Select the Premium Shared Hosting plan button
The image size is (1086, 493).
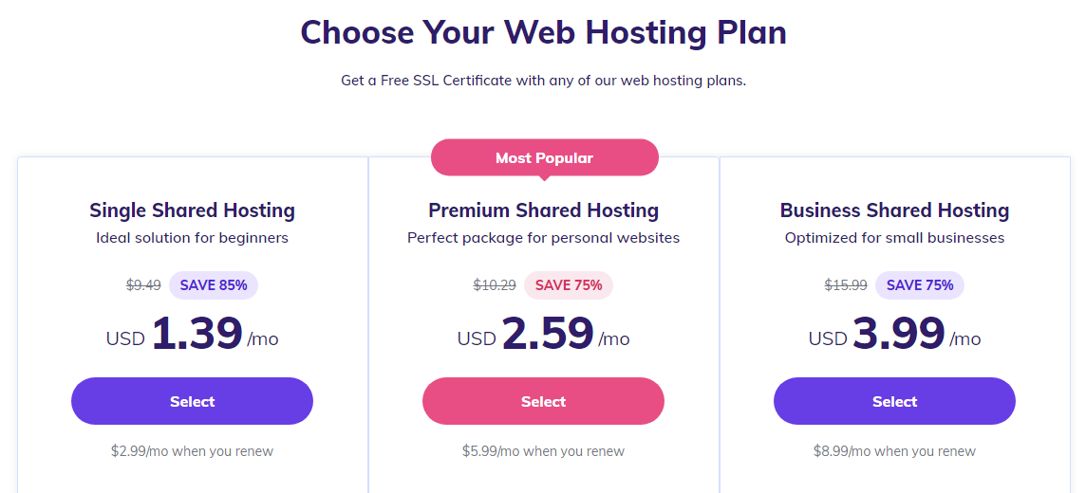(x=543, y=401)
